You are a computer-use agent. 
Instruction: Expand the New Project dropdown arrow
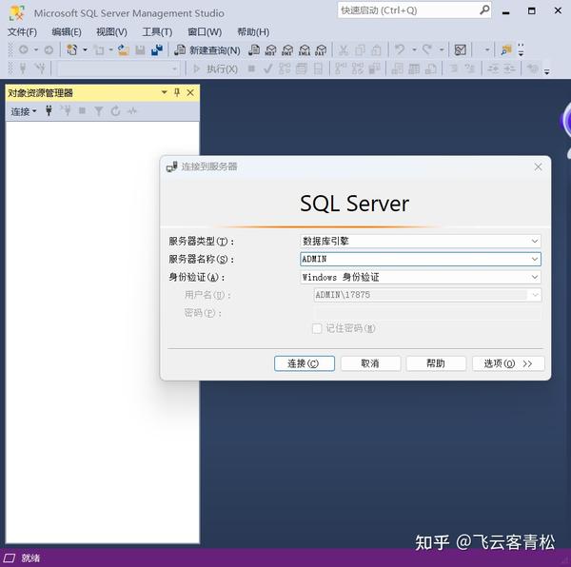click(85, 49)
